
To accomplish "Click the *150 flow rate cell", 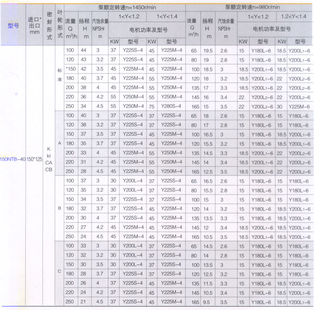I will click(x=70, y=68).
